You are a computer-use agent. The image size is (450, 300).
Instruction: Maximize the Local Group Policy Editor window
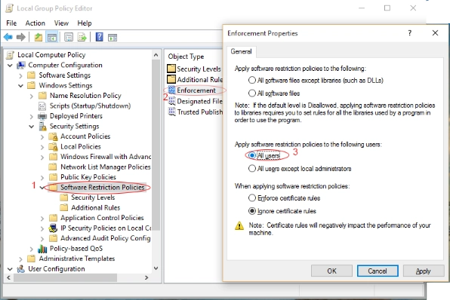[x=387, y=8]
